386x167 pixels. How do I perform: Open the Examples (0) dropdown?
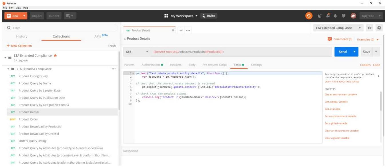(x=368, y=39)
